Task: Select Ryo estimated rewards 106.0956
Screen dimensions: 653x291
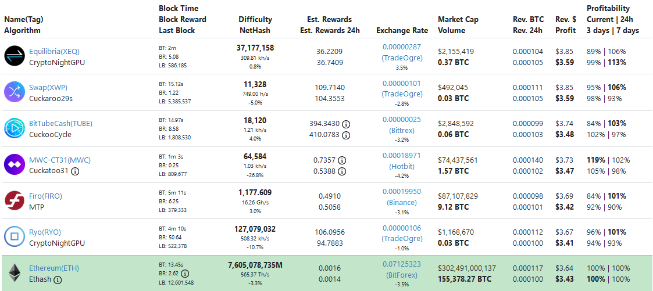Action: [329, 232]
